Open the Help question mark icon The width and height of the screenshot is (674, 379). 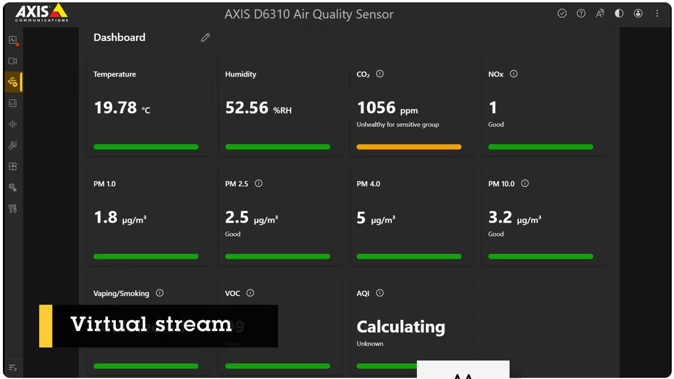581,13
